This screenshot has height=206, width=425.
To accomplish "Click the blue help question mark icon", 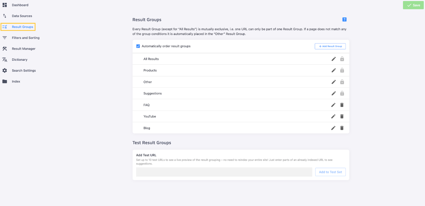I will (x=344, y=19).
